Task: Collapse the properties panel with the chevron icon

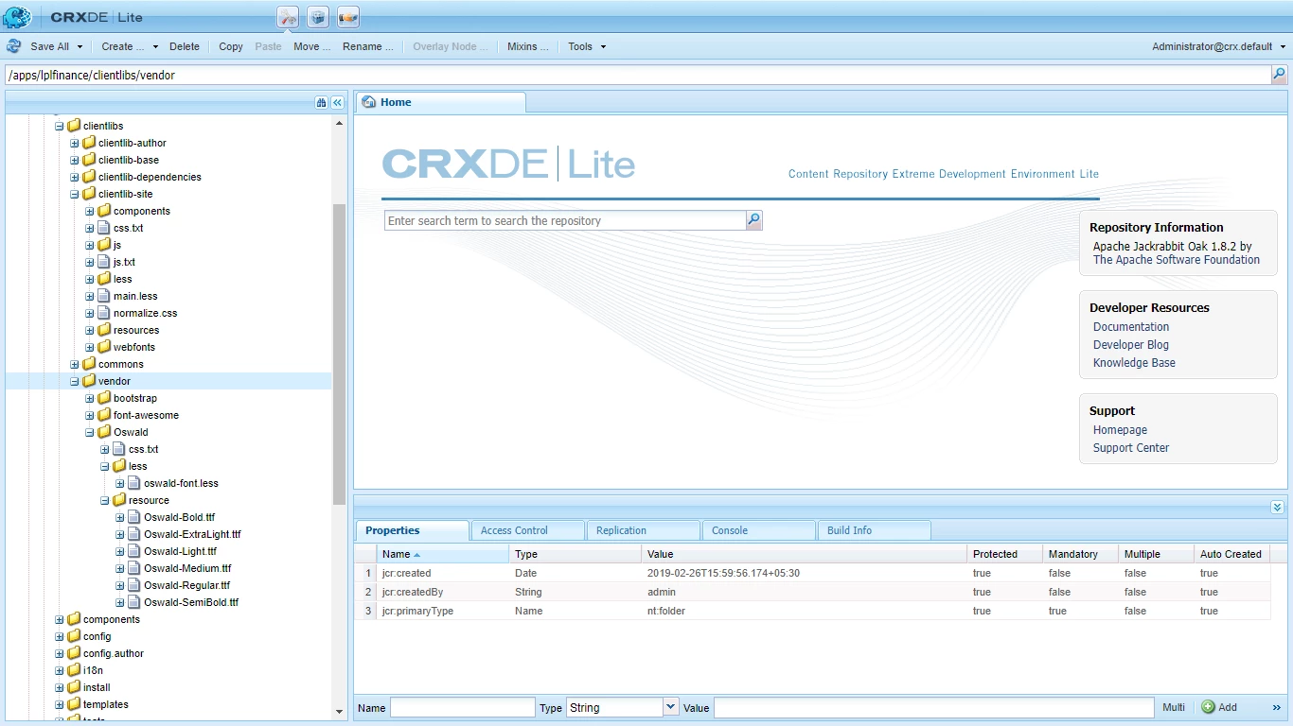Action: [x=1277, y=508]
